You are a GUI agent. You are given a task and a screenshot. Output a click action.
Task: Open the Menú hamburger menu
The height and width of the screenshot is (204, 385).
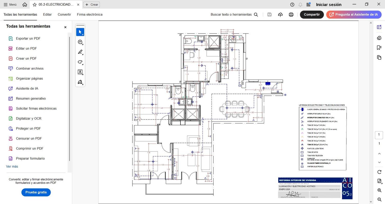pyautogui.click(x=10, y=5)
